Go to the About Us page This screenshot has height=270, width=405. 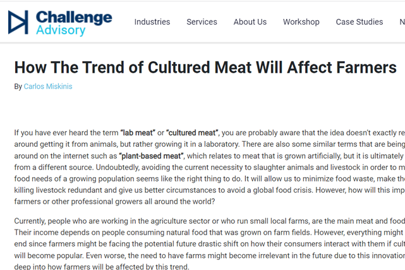pos(250,21)
